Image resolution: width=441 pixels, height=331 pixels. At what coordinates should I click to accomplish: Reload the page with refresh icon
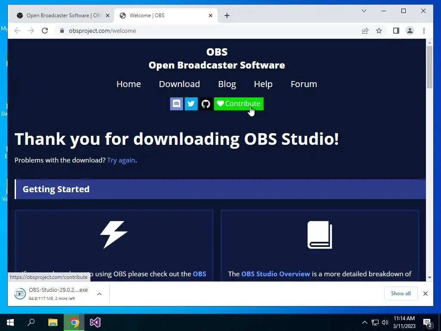45,31
